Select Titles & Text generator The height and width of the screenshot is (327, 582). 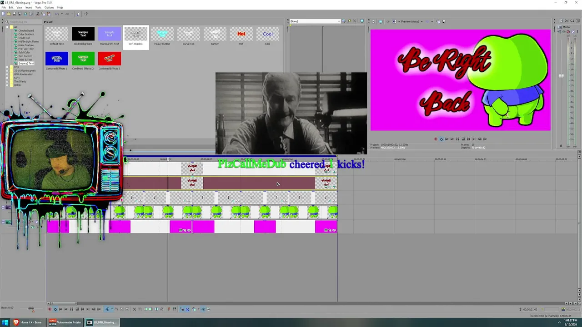pyautogui.click(x=25, y=59)
